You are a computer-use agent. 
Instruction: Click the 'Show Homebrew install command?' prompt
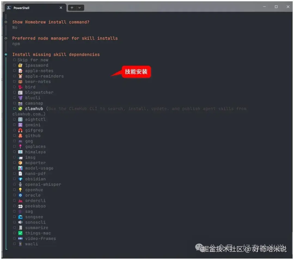[51, 22]
